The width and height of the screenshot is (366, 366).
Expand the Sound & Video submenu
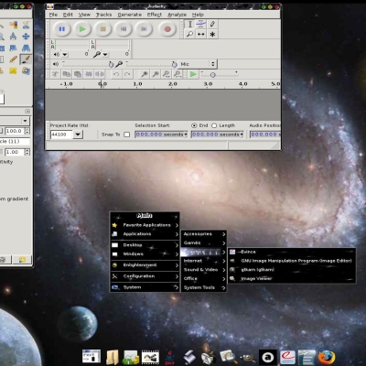[204, 270]
